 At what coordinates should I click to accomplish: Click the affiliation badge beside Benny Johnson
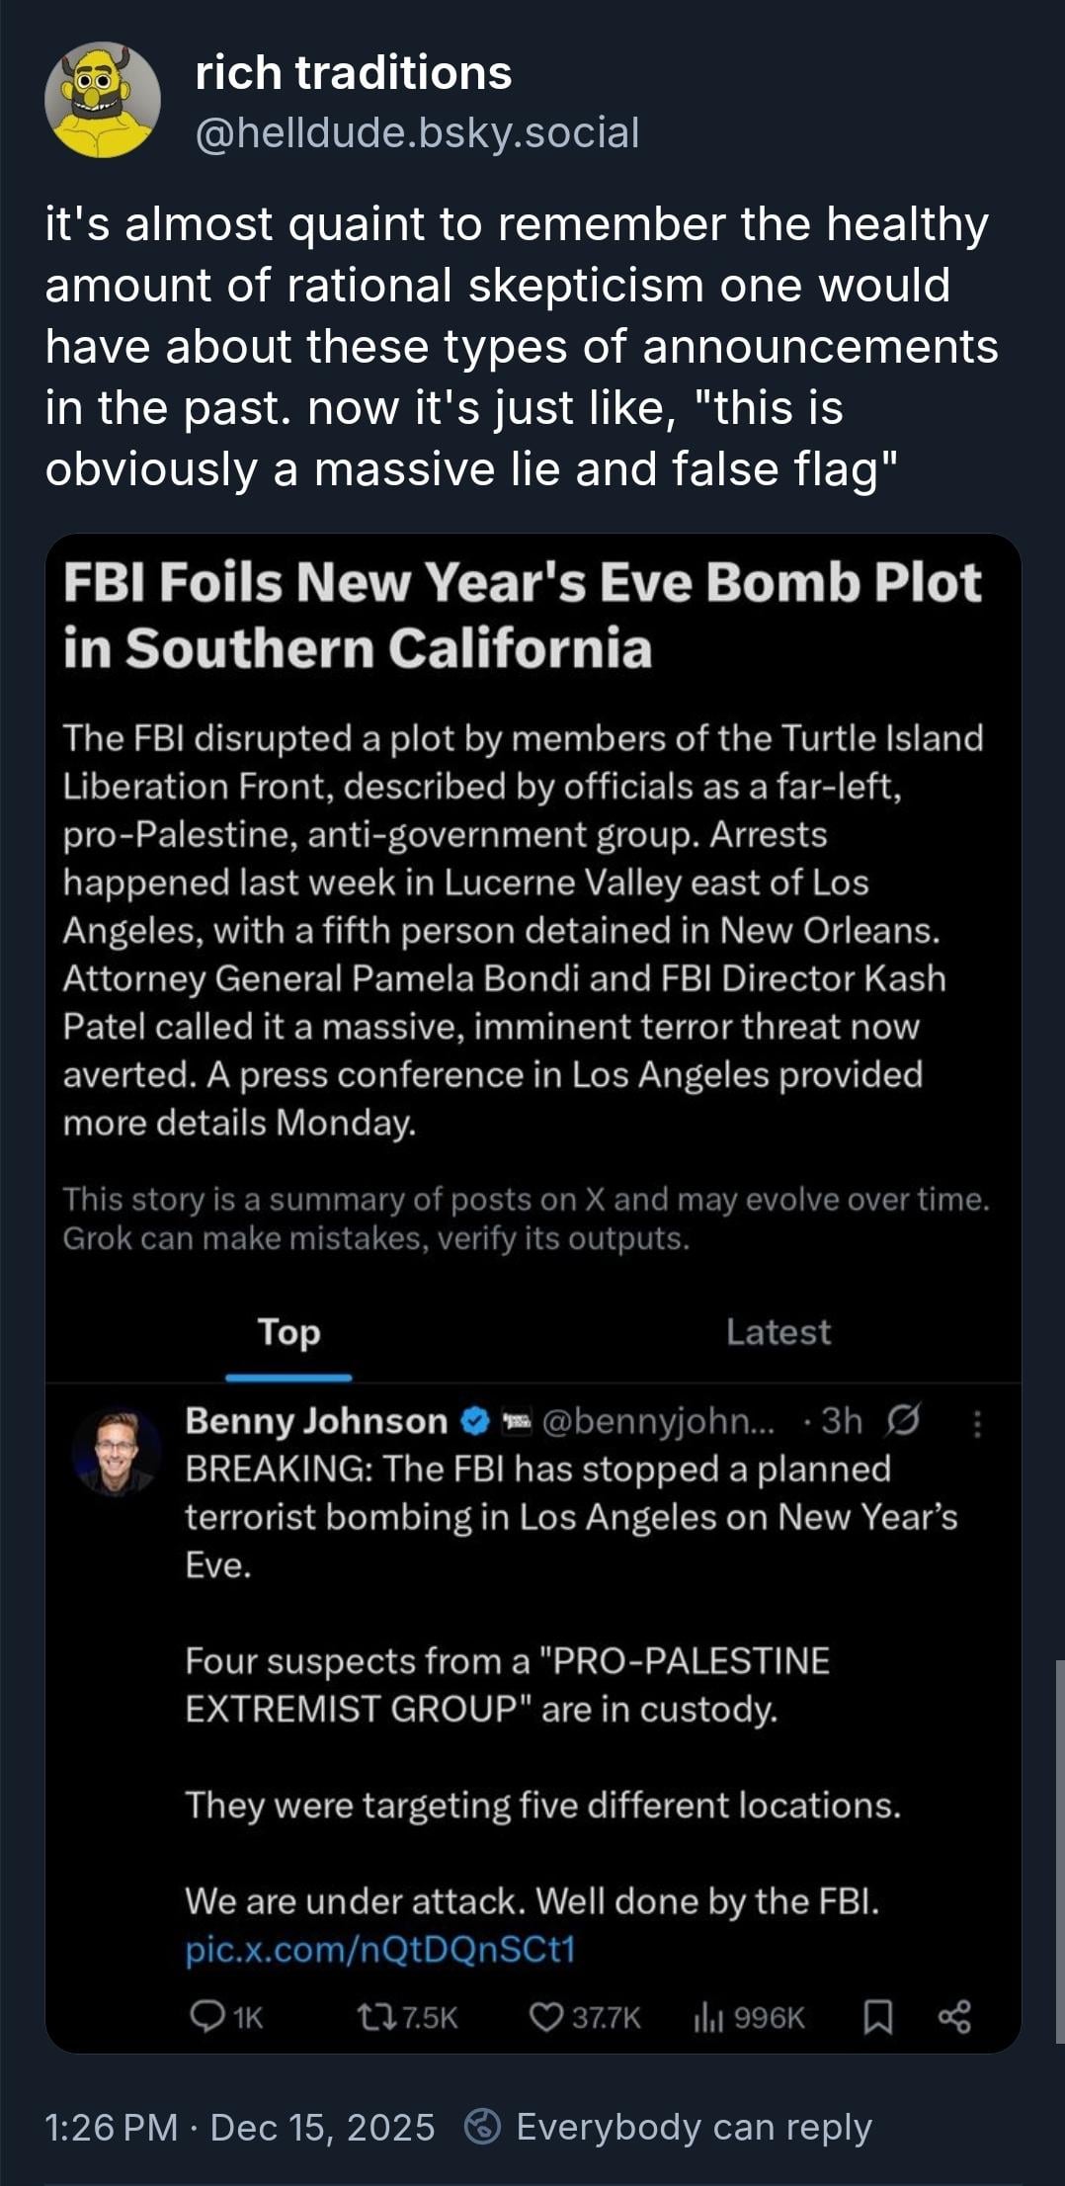(517, 1421)
